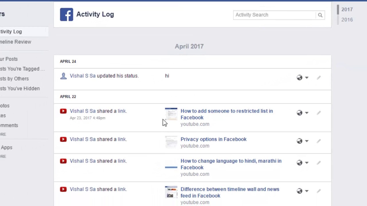Click thumbnail of restricted list video
Image resolution: width=367 pixels, height=206 pixels.
coord(171,114)
